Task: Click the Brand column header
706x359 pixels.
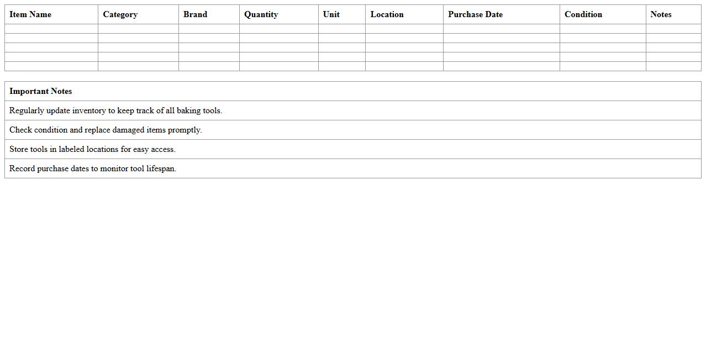Action: tap(195, 14)
